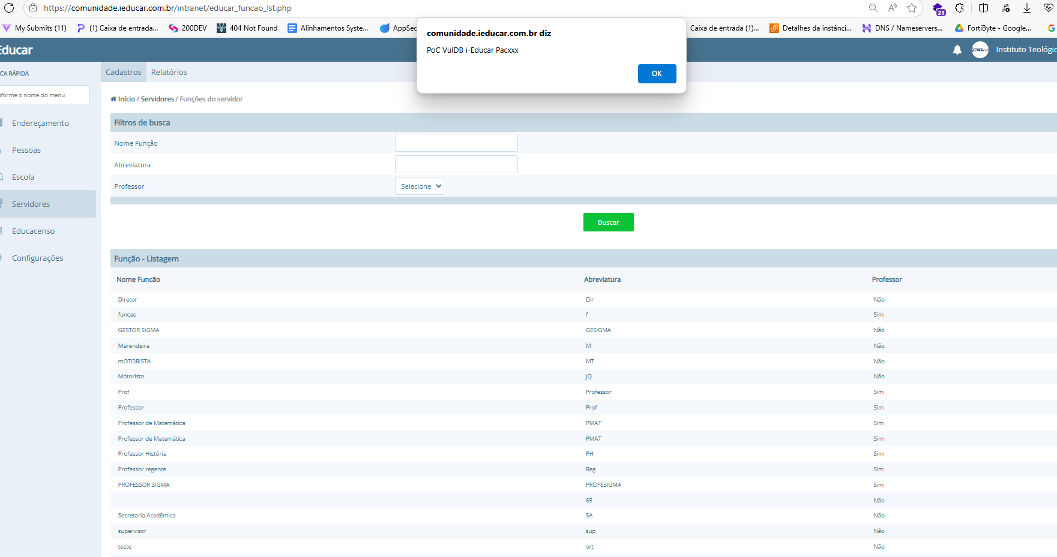Open the Caixa de entrada bookmark with P icon
Viewport: 1057px width, 557px height.
(x=118, y=28)
